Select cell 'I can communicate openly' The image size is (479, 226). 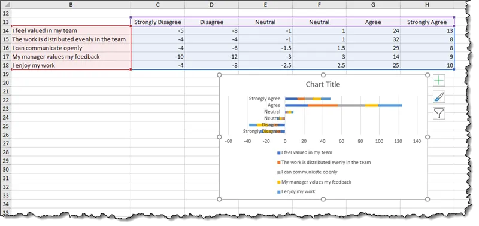[x=71, y=48]
